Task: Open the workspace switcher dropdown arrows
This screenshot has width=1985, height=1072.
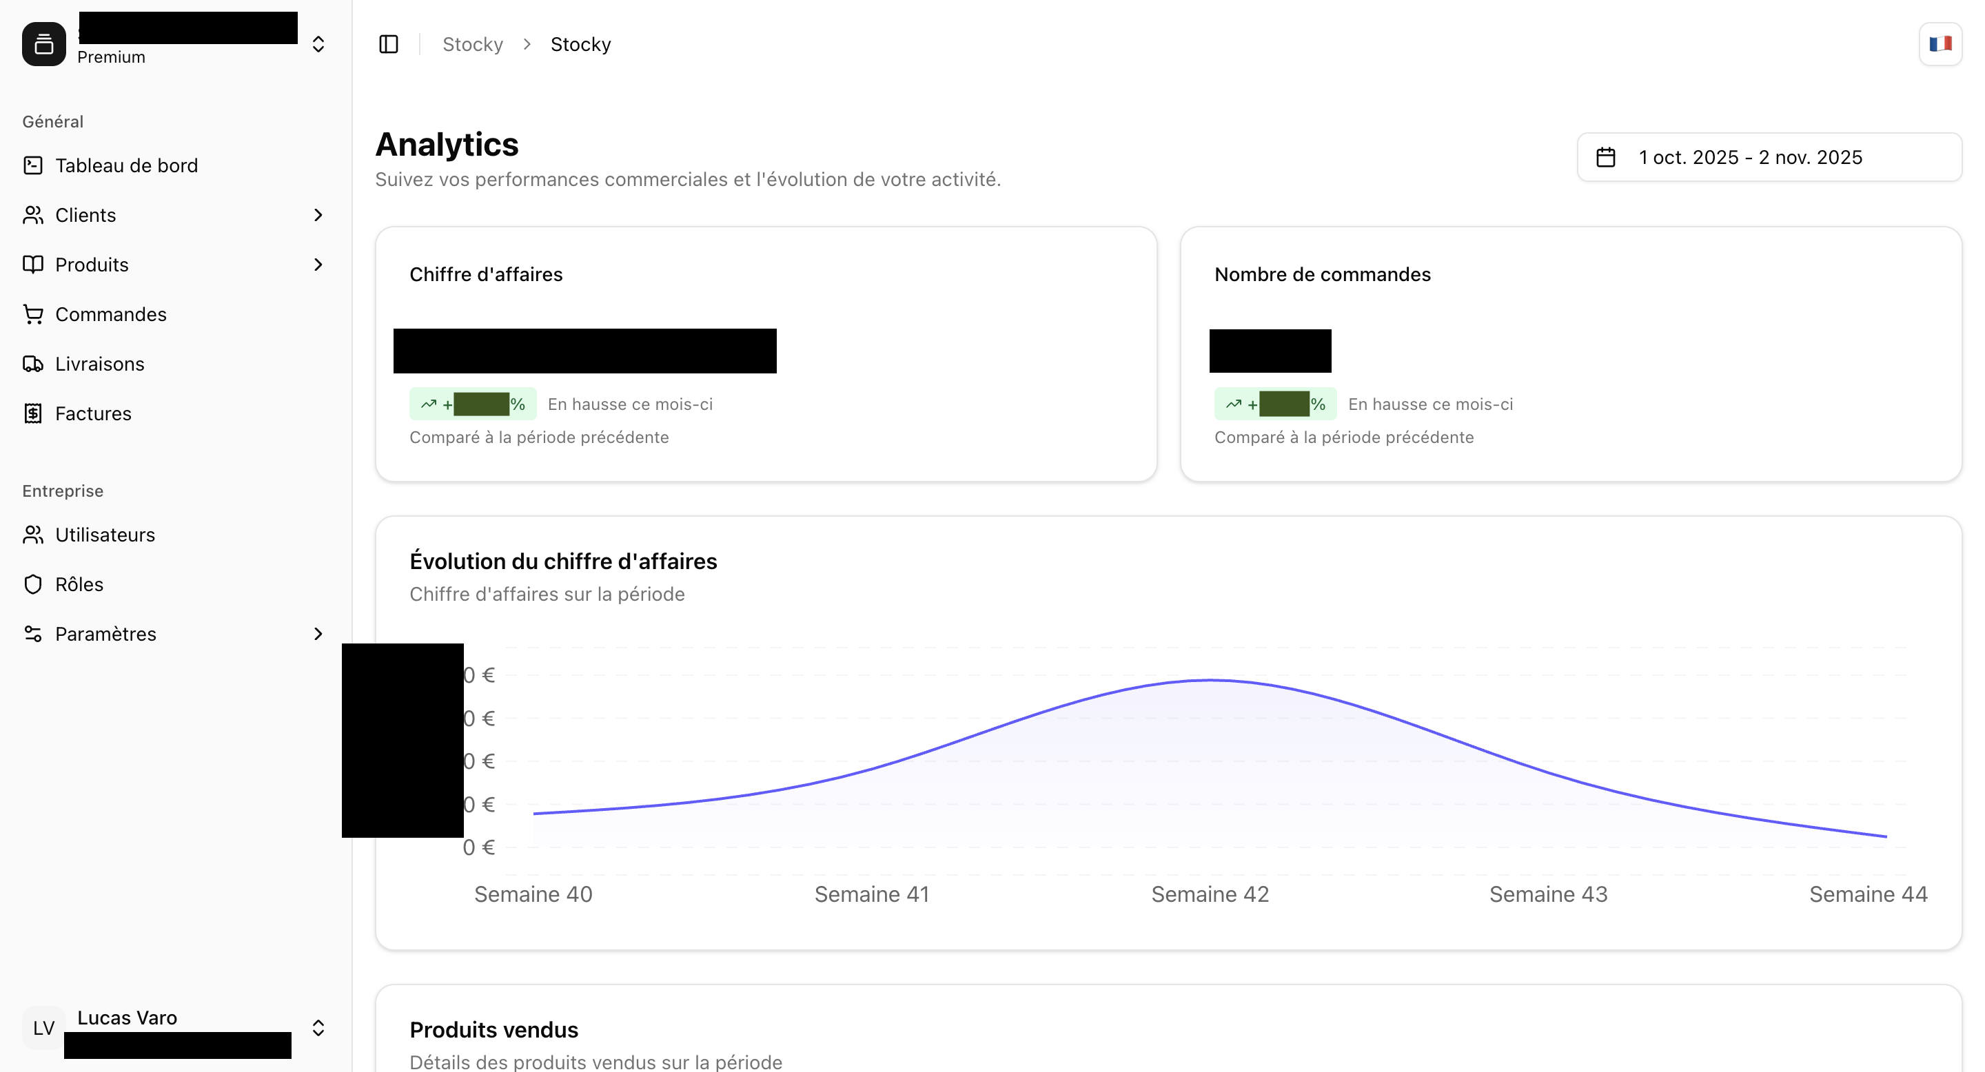Action: [318, 45]
